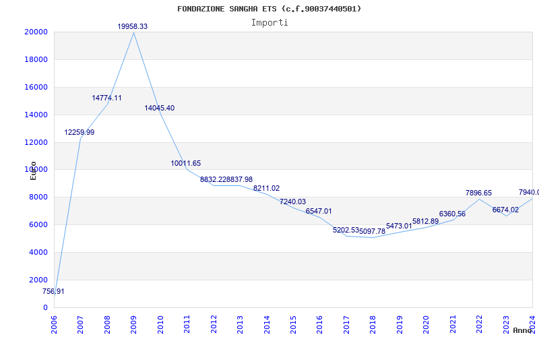Click the data label 7240.03
This screenshot has height=337, width=539.
292,202
